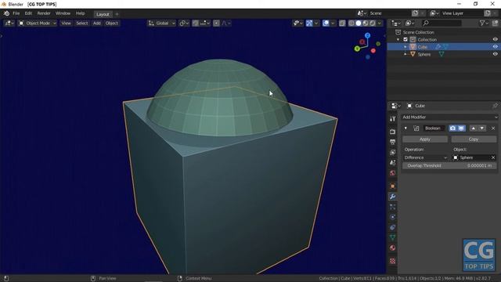Click the Copy modifier button
Screen dimensions: 501x282
coord(474,139)
